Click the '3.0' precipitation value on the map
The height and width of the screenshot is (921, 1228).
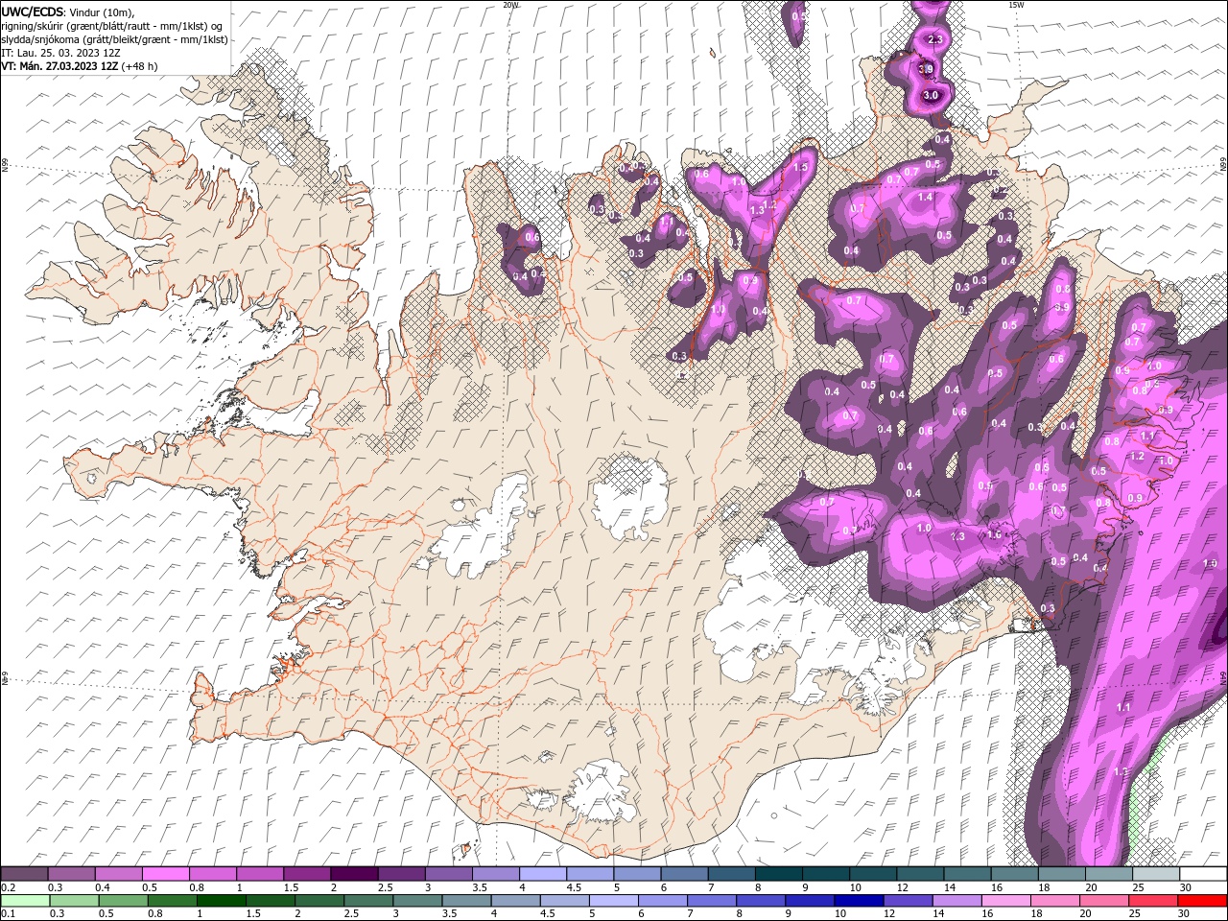click(x=931, y=96)
